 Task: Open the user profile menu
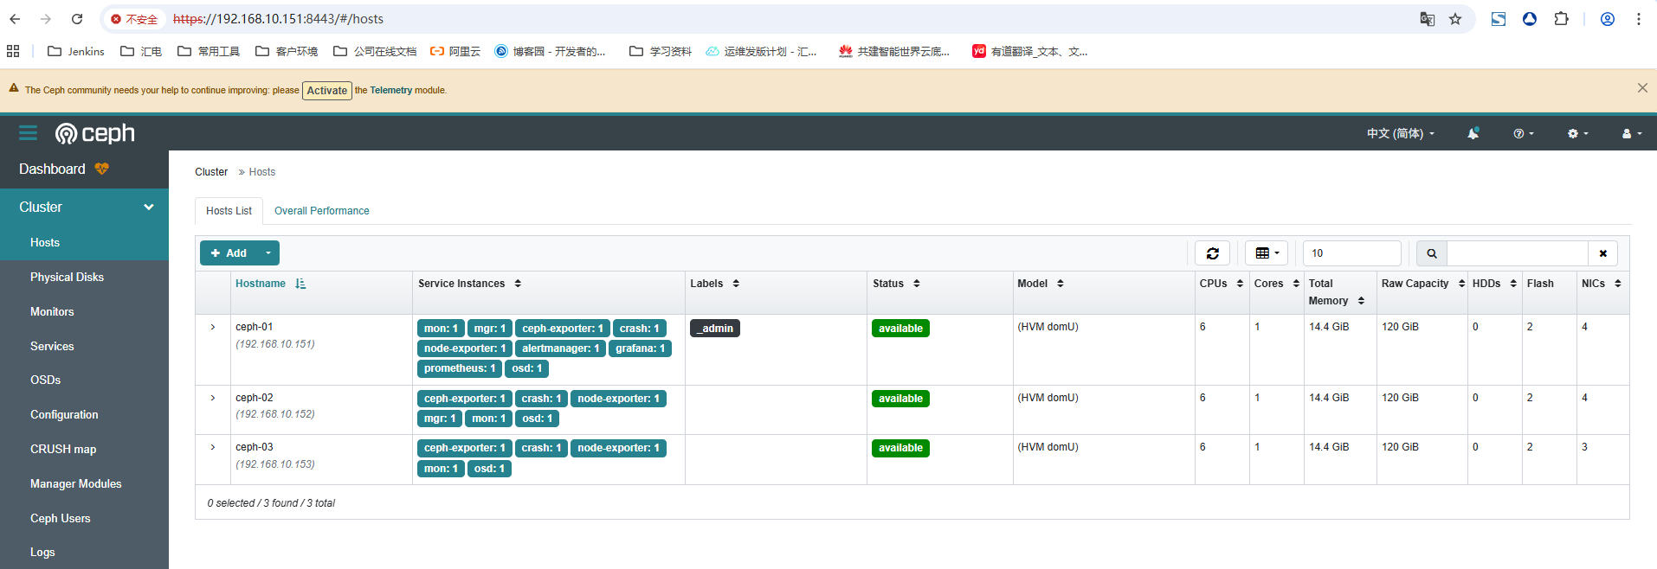pyautogui.click(x=1631, y=133)
